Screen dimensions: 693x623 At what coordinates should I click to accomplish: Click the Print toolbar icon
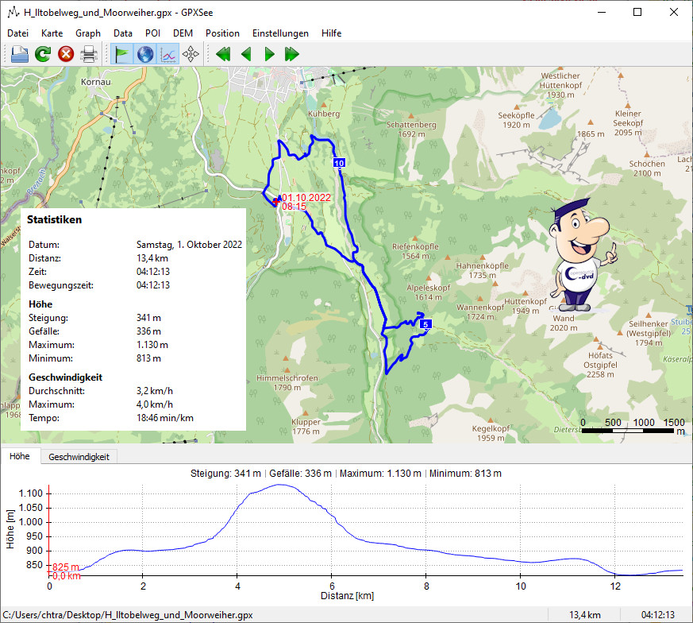(x=89, y=54)
